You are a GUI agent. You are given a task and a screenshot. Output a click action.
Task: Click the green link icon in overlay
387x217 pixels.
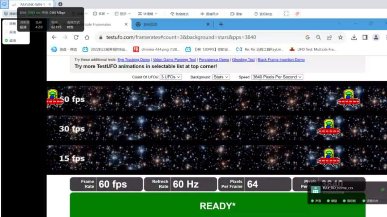[x=383, y=189]
